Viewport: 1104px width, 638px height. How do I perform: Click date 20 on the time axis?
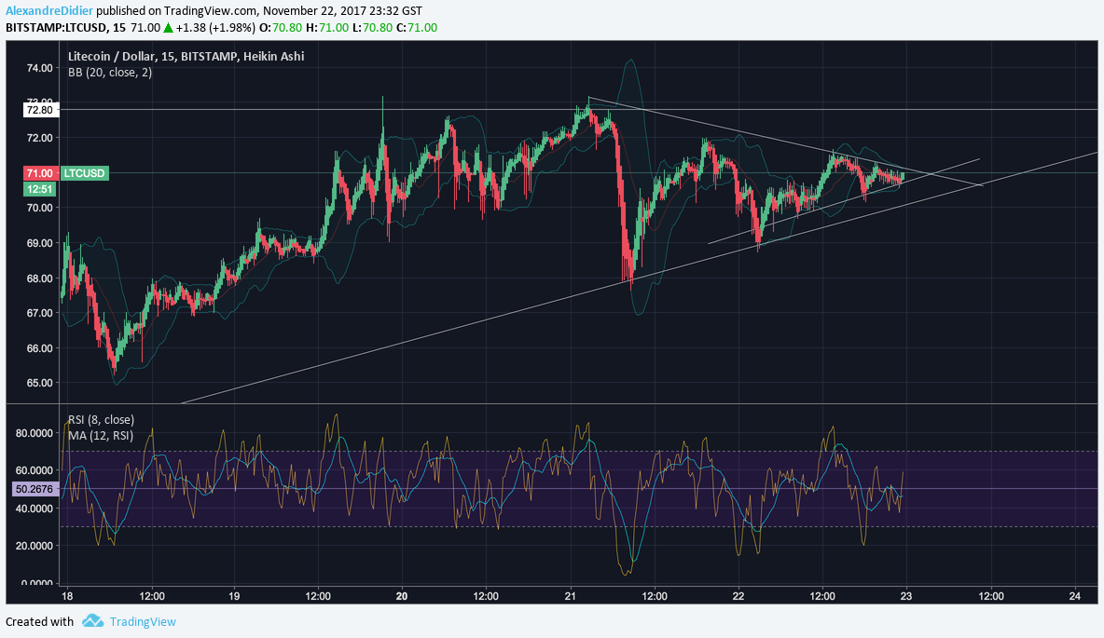click(402, 596)
